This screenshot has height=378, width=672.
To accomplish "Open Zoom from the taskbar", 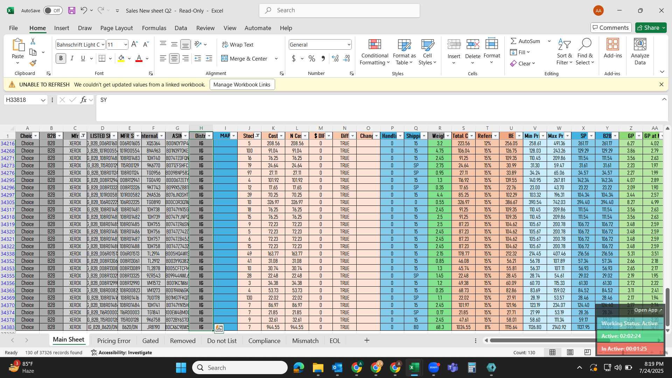I will click(x=434, y=367).
